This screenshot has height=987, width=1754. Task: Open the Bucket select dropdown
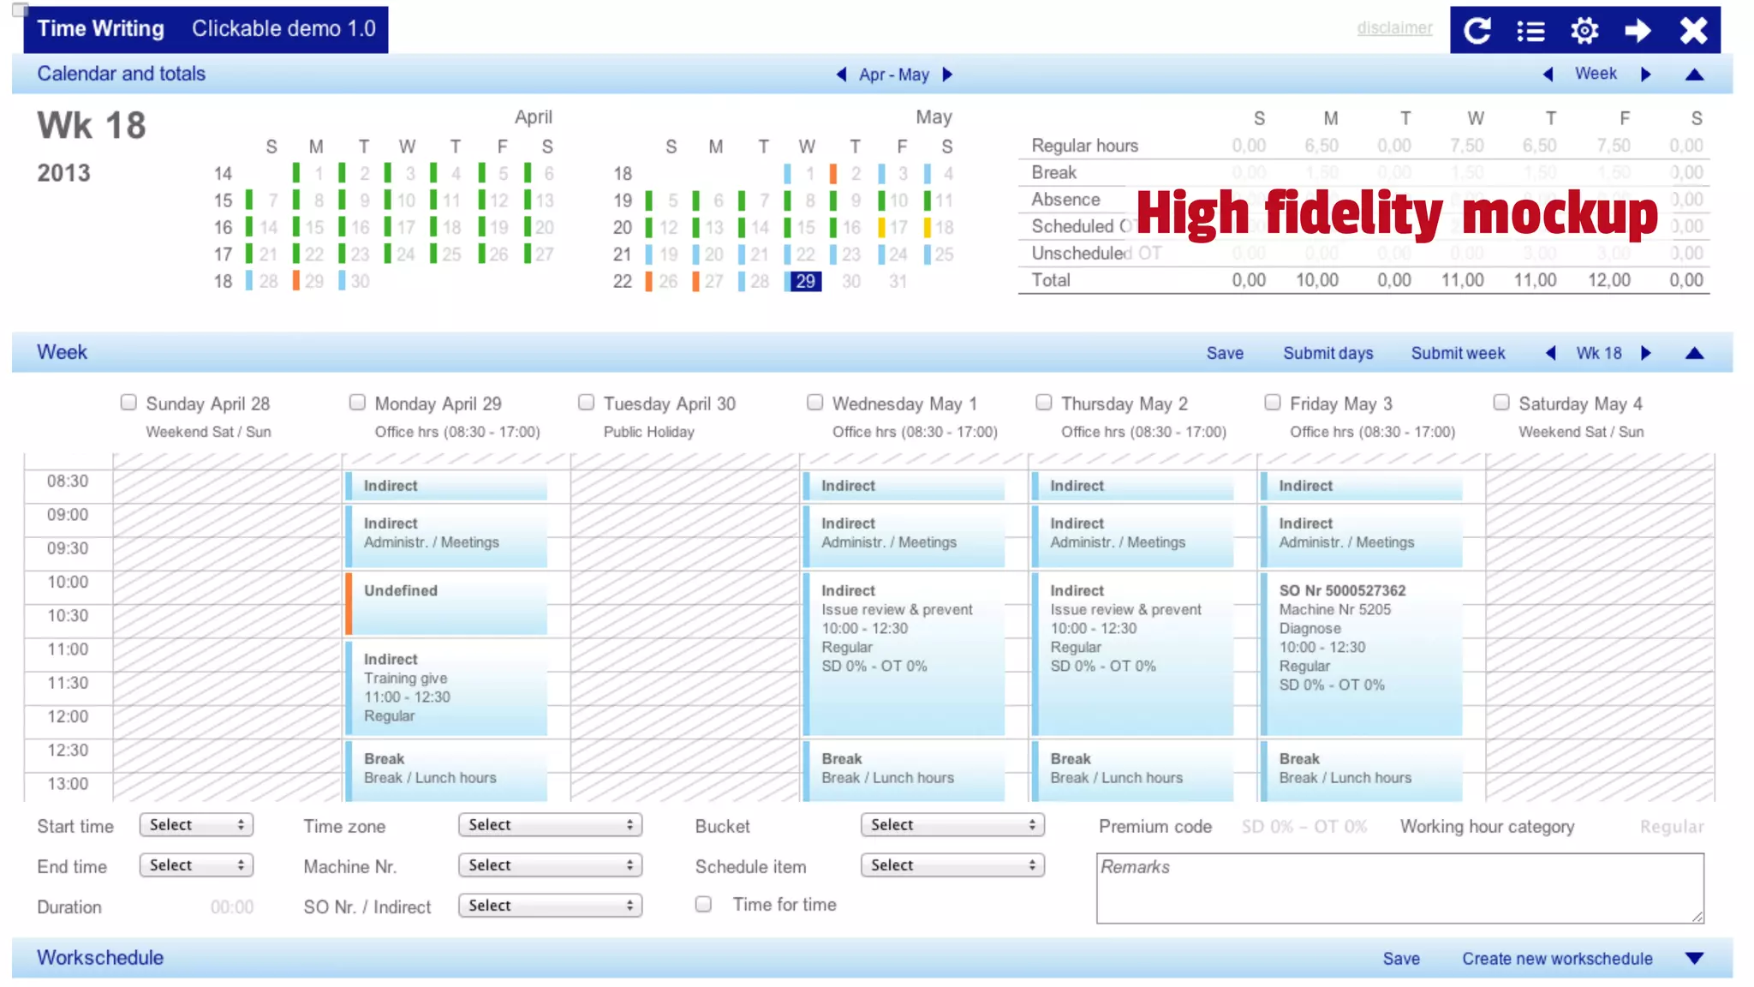pos(952,825)
